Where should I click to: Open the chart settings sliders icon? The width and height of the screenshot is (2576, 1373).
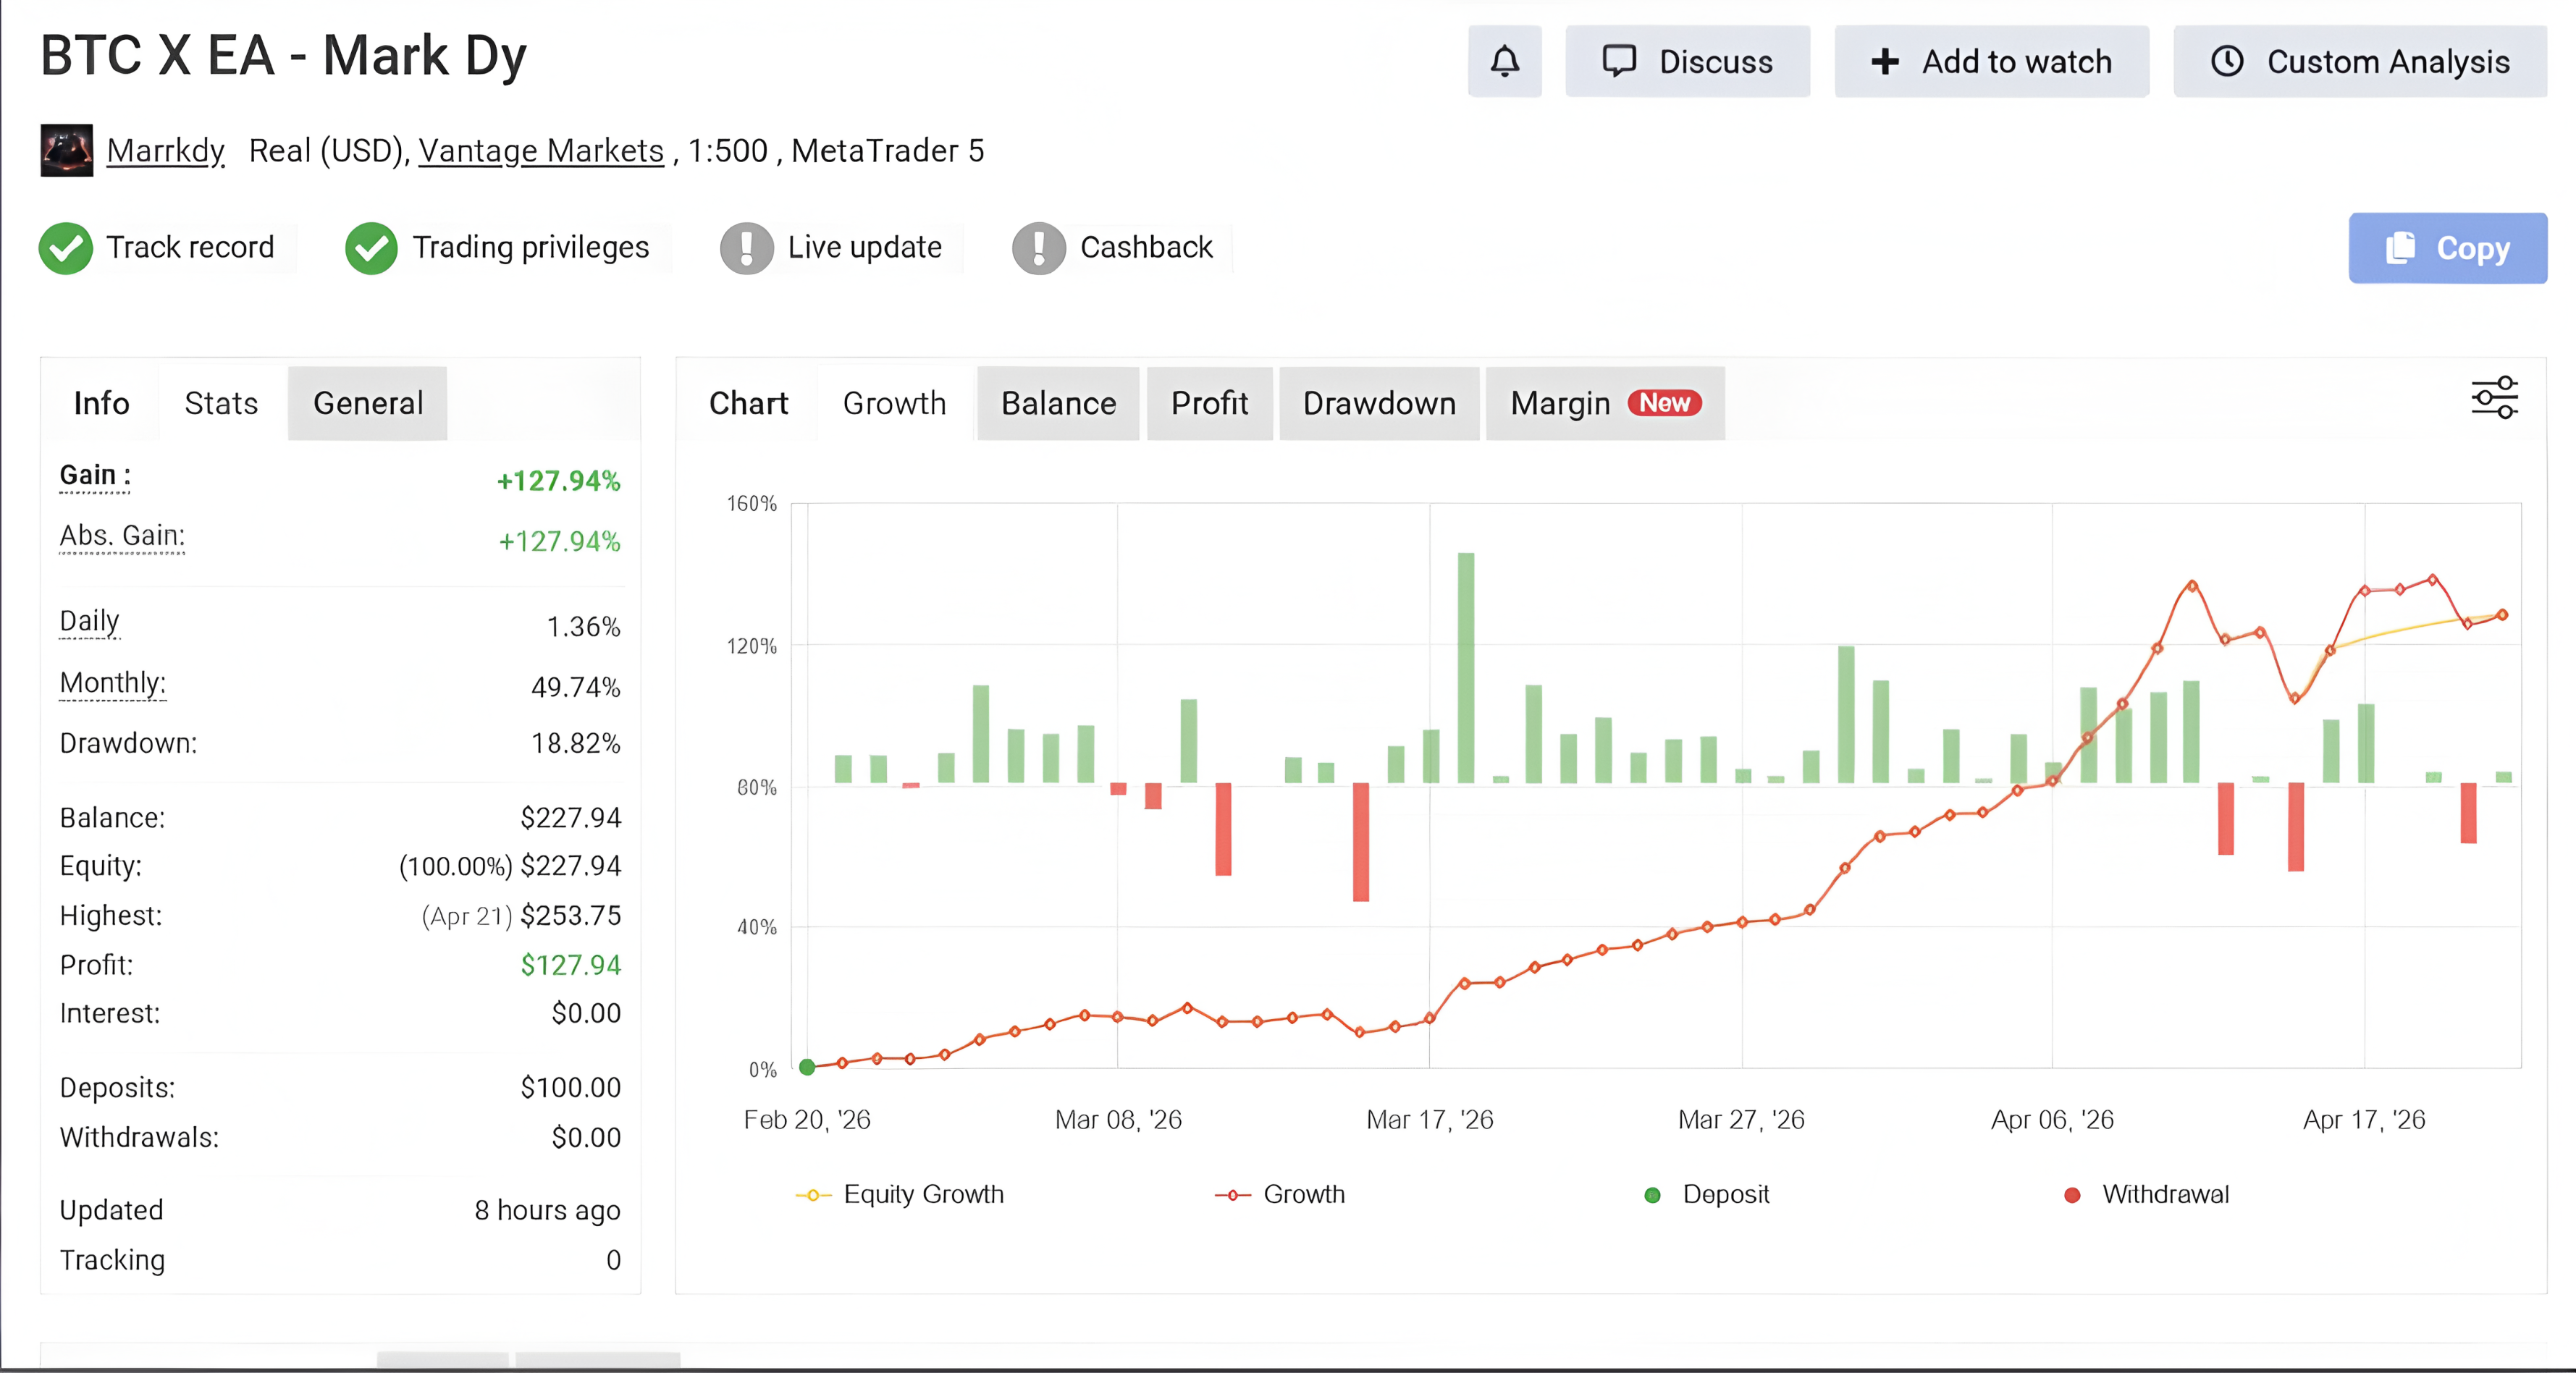2494,398
